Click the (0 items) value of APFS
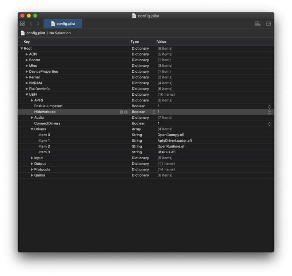Screen dimensions: 292x276 [x=165, y=100]
